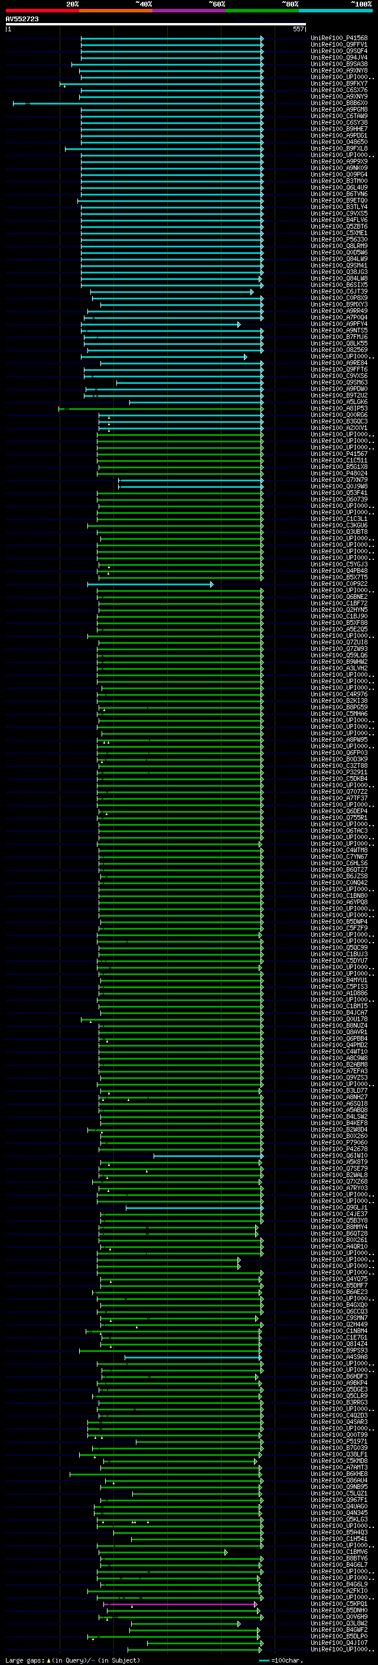378x1665 pixels.
Task: Select hit UniRef100_Q6L4U9
Action: (x=339, y=187)
